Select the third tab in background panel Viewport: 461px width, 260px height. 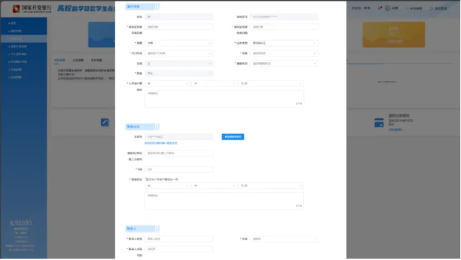pyautogui.click(x=96, y=61)
